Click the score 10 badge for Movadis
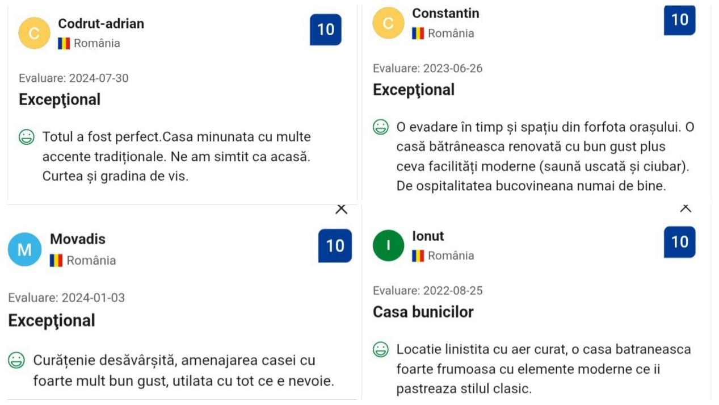The width and height of the screenshot is (719, 405). (335, 245)
